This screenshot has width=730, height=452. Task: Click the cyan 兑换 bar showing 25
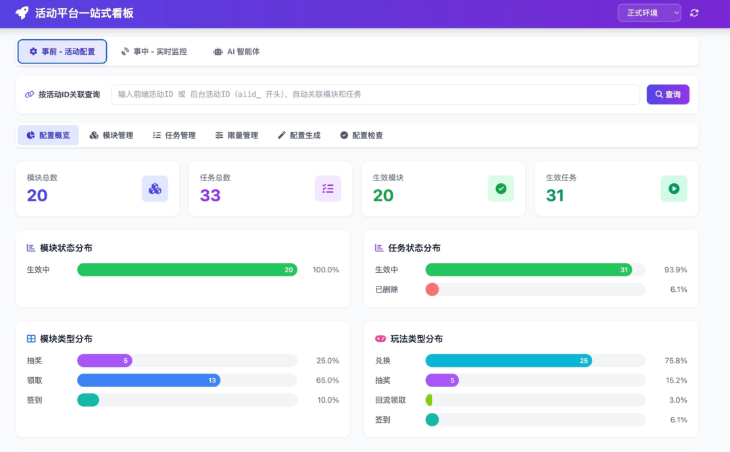coord(509,360)
